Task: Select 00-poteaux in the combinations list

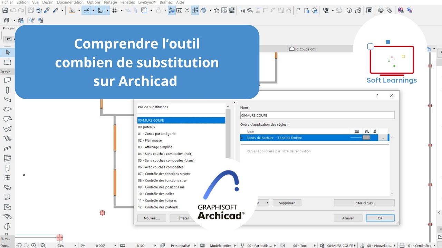Action: click(x=181, y=127)
